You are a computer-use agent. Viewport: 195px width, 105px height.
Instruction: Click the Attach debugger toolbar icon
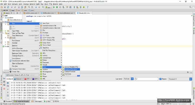tap(63, 7)
